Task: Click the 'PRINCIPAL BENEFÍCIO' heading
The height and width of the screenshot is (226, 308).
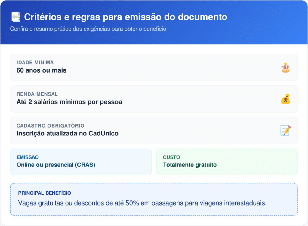Action: click(45, 193)
